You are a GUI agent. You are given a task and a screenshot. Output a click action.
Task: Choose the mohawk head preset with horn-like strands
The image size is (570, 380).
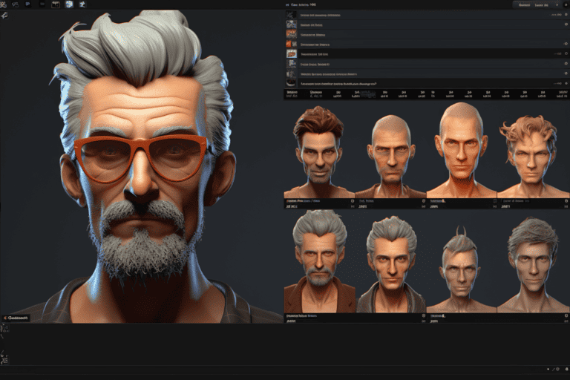pos(461,269)
